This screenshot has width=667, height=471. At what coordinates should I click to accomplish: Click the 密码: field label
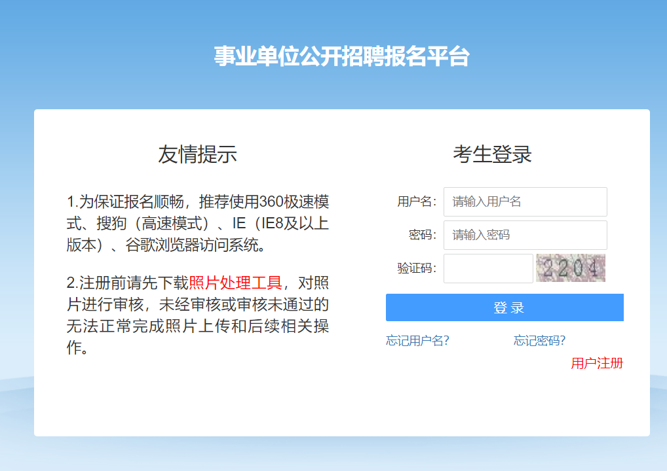click(423, 235)
